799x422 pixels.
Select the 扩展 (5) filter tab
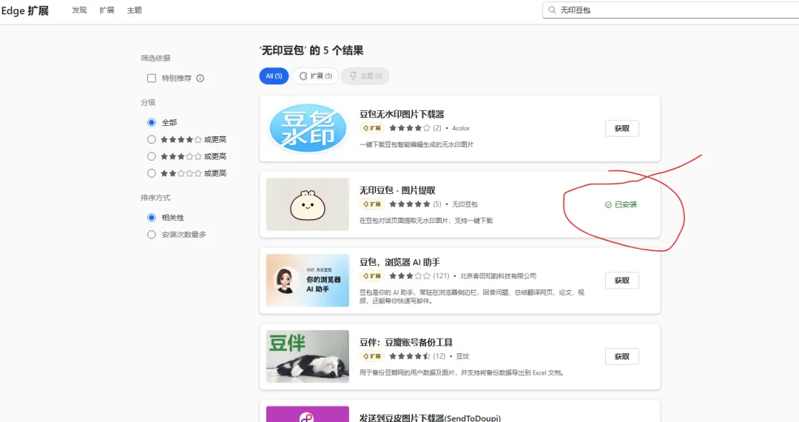tap(315, 76)
